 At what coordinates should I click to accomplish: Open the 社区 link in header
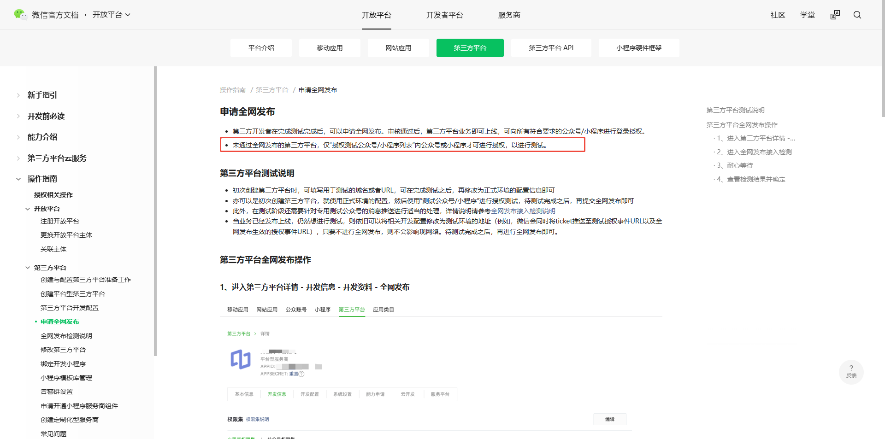tap(778, 15)
